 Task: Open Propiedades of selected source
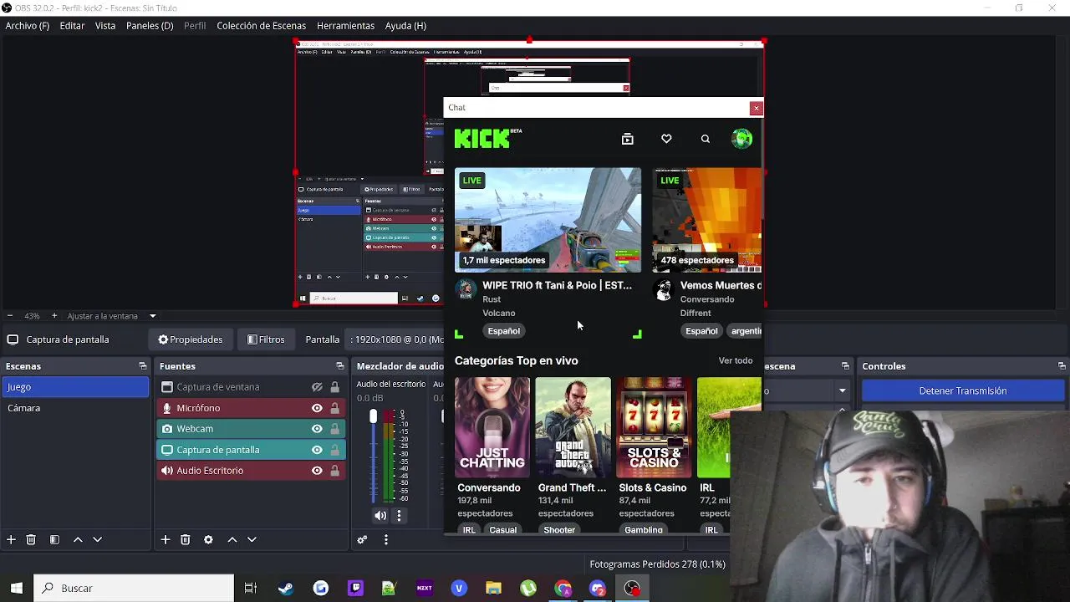tap(191, 339)
